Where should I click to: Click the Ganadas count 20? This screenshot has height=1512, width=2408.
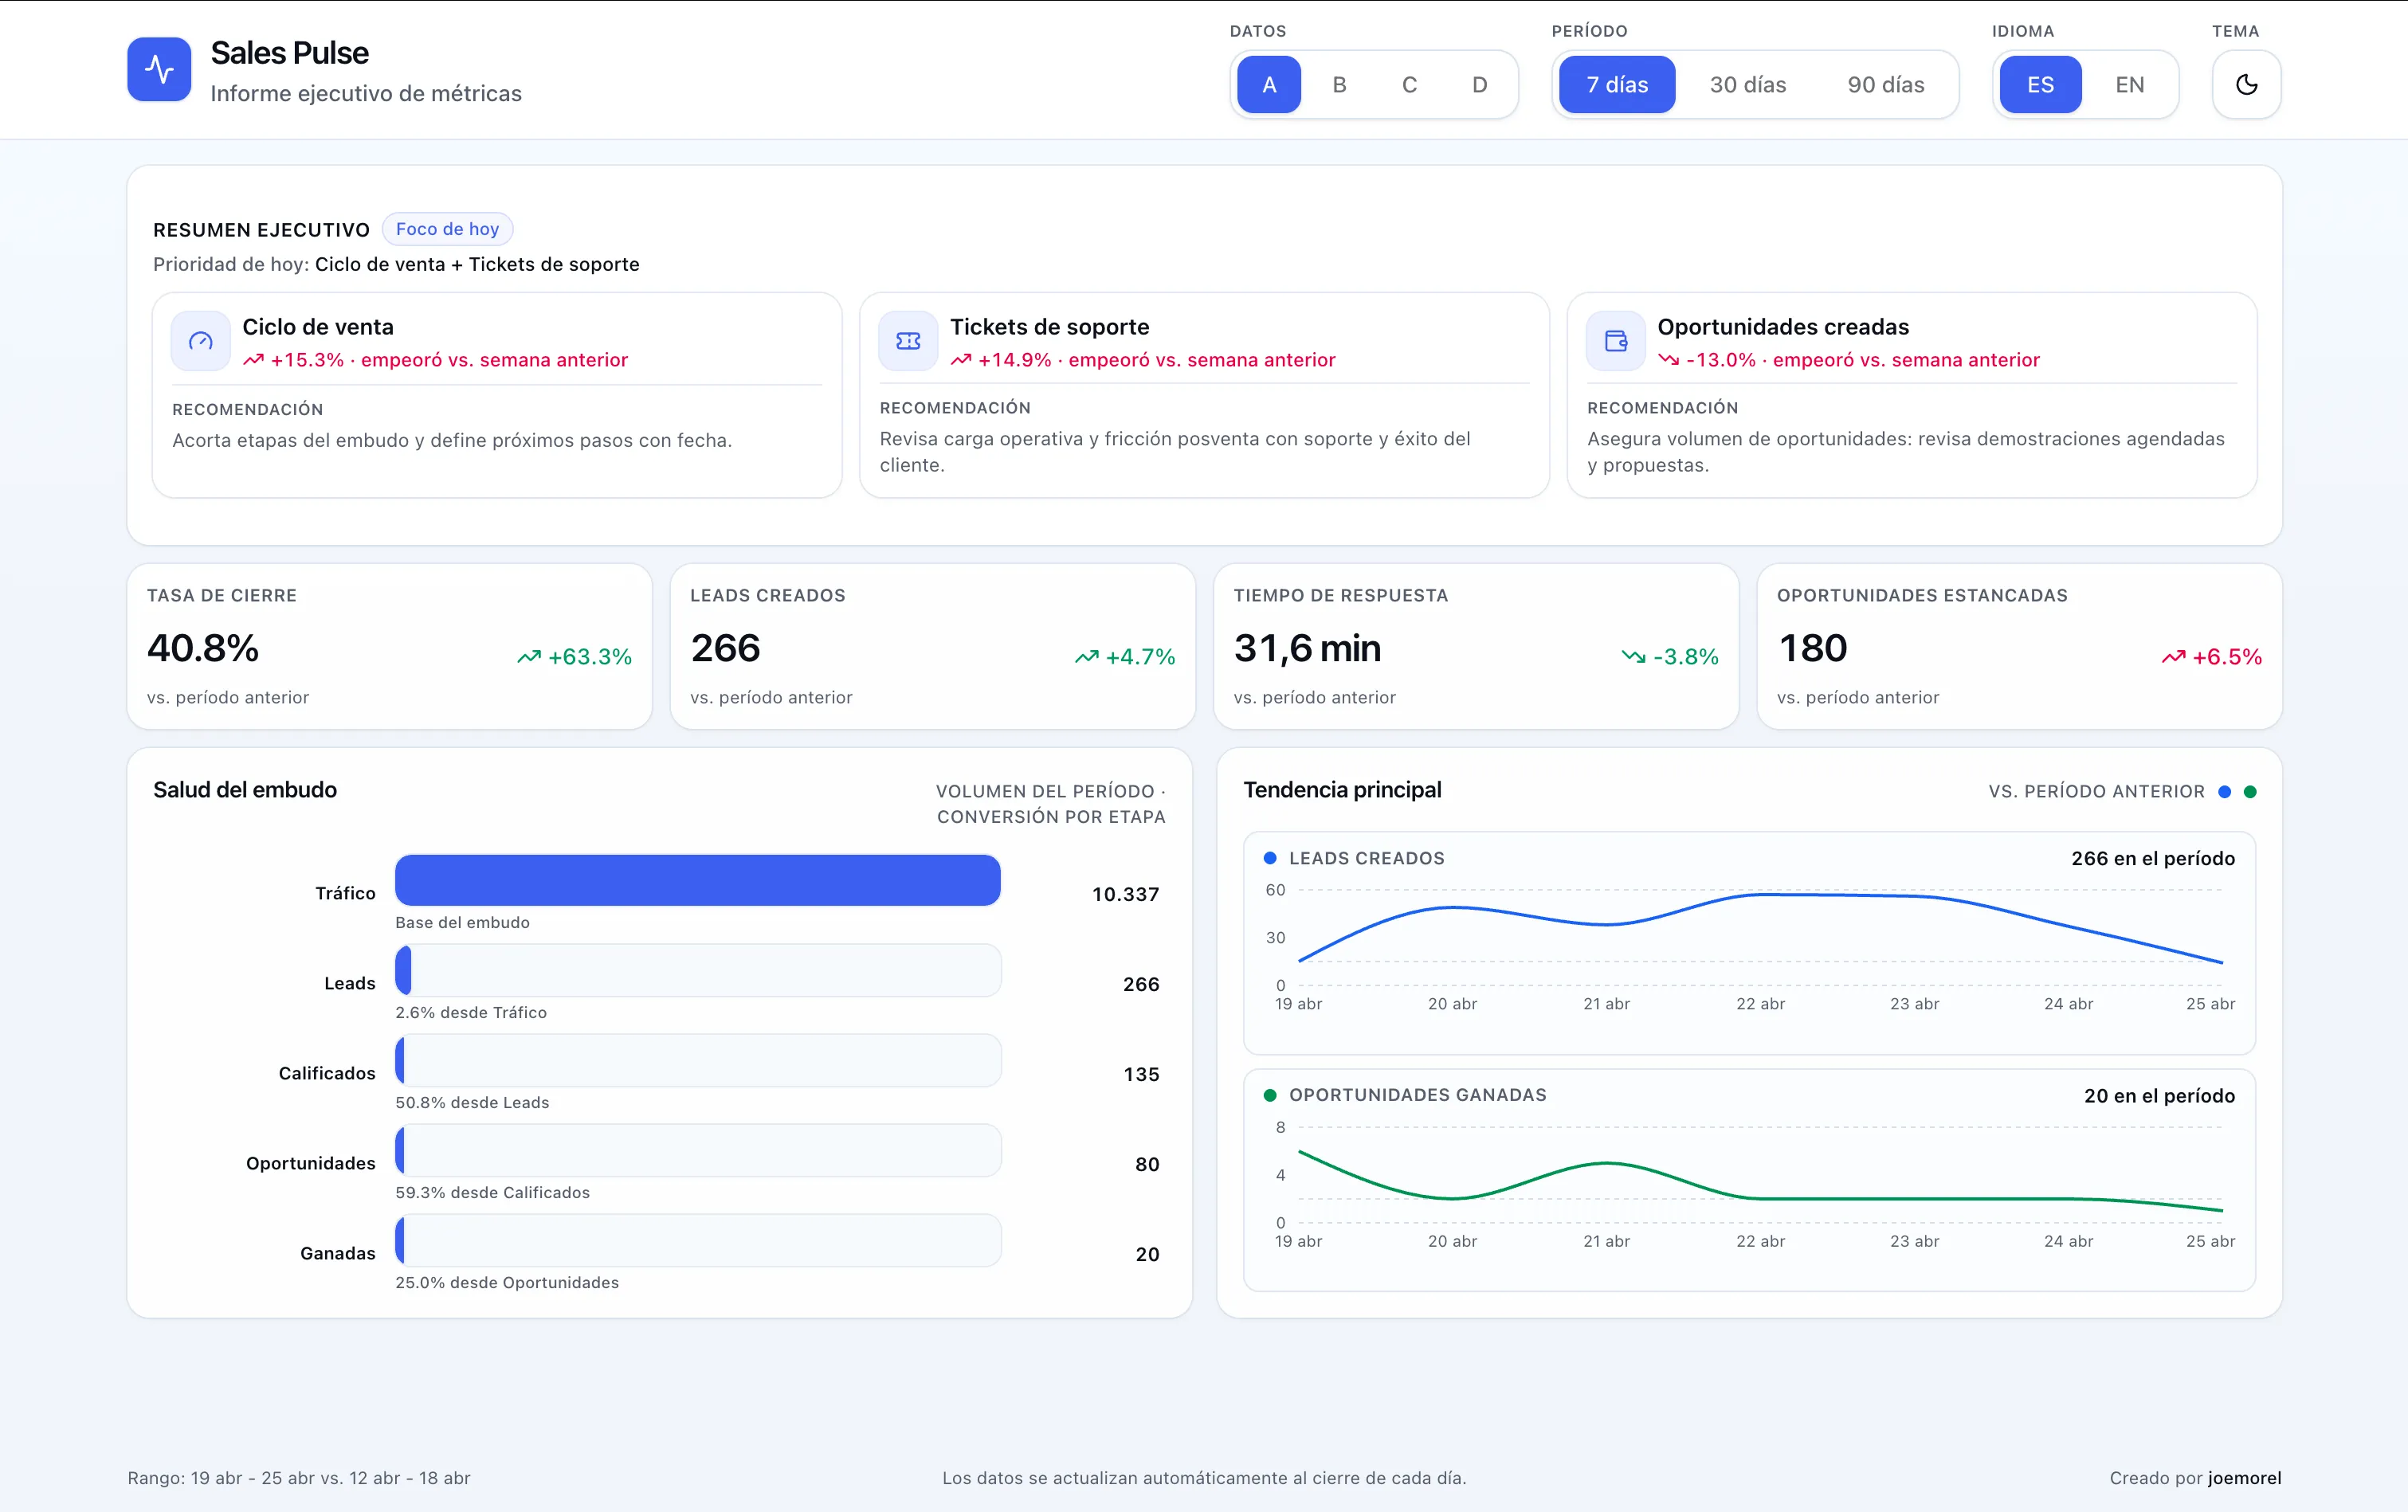pos(1147,1254)
